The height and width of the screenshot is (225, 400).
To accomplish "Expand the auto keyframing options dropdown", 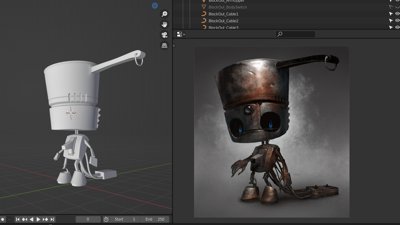I will 9,219.
